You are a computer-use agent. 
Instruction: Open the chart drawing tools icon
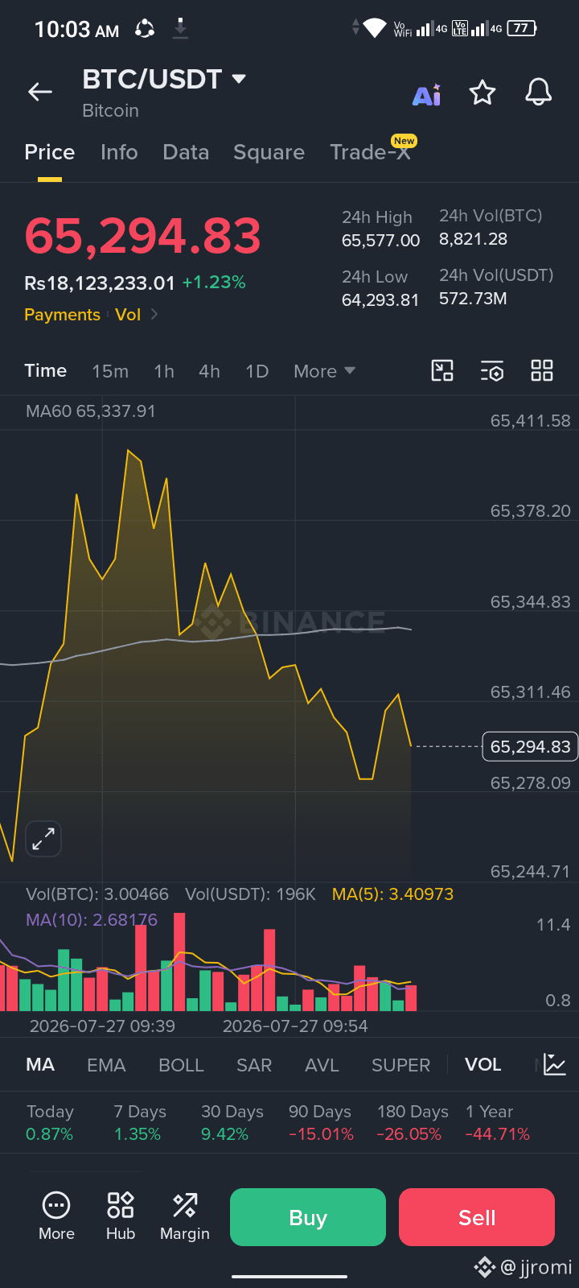pos(442,370)
